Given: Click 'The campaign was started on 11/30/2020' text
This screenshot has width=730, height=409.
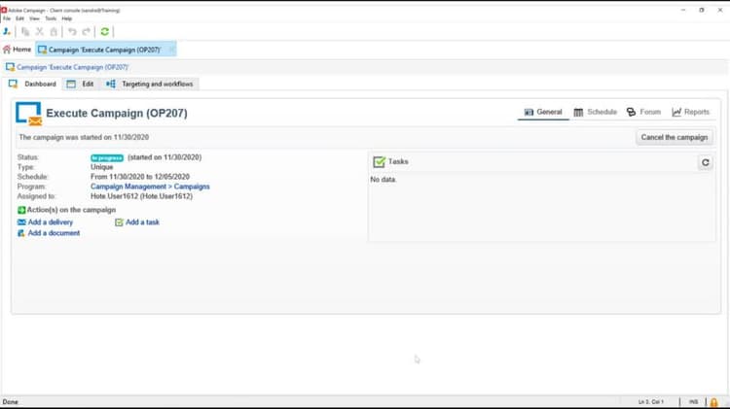Looking at the screenshot, I should 84,138.
